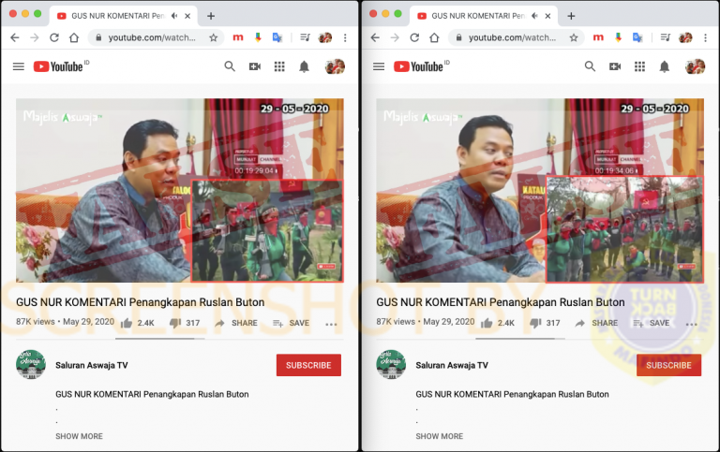Bookmark page with star icon in left window

pyautogui.click(x=213, y=37)
